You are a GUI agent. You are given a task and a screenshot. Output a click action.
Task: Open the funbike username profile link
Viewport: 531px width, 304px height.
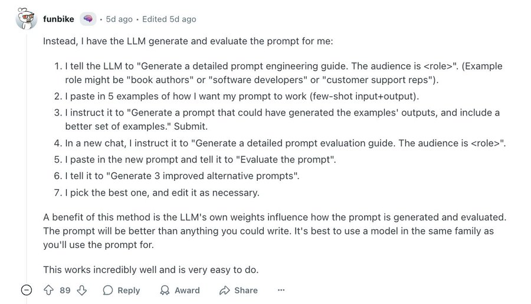[x=58, y=19]
